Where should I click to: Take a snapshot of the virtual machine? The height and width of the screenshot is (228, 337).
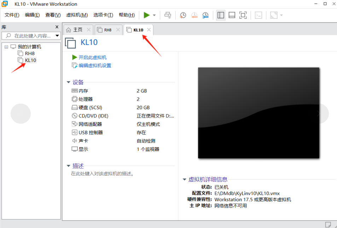(x=182, y=15)
